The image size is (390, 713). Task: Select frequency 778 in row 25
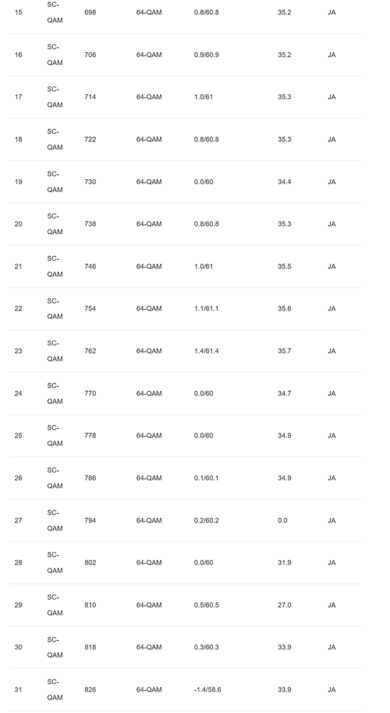[x=90, y=435]
